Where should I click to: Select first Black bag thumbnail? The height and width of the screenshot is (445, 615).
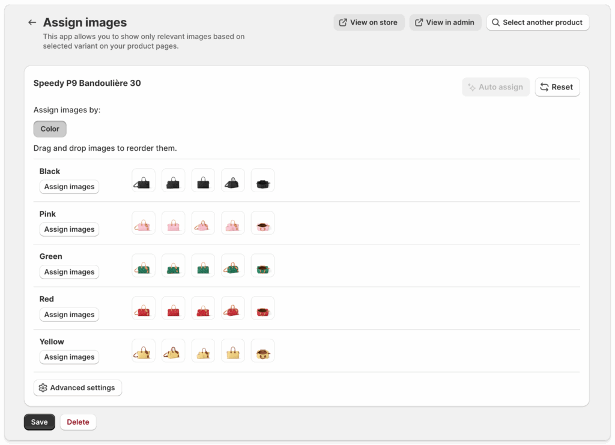(x=144, y=180)
